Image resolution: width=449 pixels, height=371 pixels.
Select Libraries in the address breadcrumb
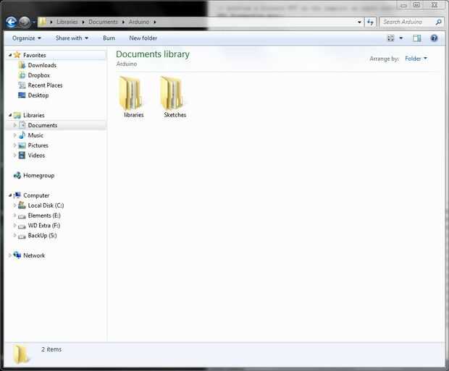point(67,22)
